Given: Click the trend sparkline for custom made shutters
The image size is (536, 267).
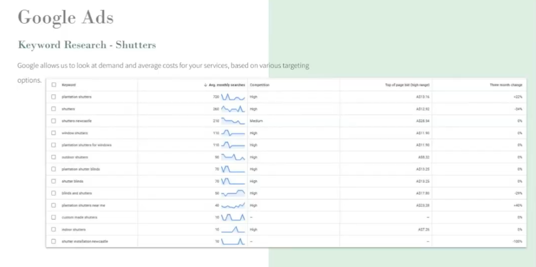Looking at the screenshot, I should coord(233,217).
